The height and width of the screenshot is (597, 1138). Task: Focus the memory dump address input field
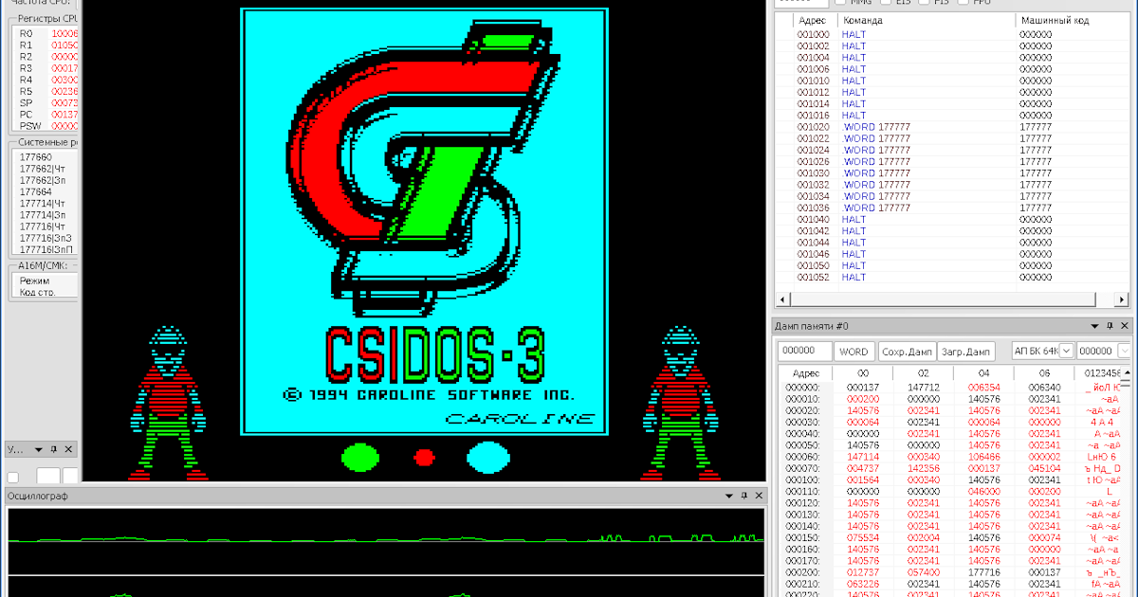tap(804, 352)
